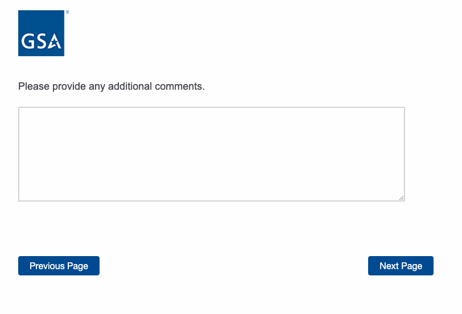Click the "Please provide any additional comments" label
Viewport: 462px width, 314px height.
111,87
